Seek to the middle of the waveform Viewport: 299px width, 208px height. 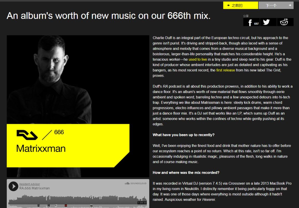[x=78, y=200]
